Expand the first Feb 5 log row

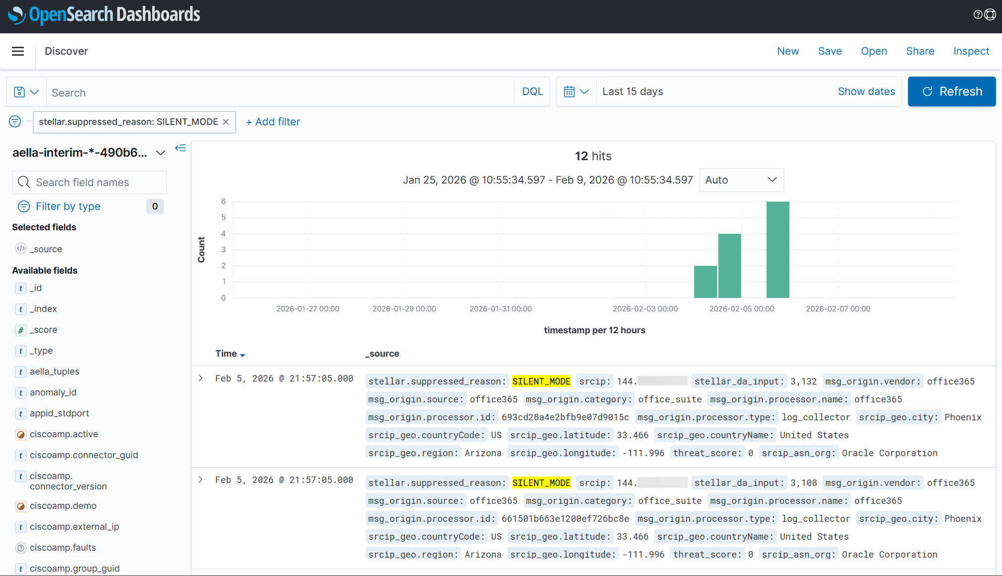pos(200,379)
